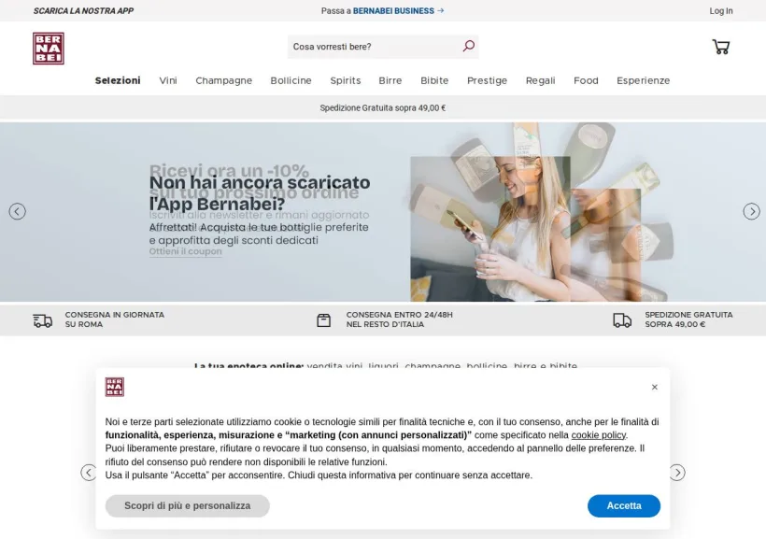Click 'Scarica la nostra app' link

(x=83, y=11)
